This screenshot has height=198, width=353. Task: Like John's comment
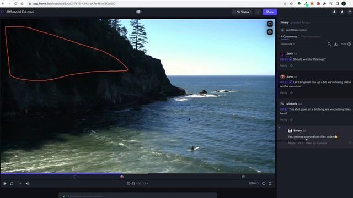pos(291,93)
